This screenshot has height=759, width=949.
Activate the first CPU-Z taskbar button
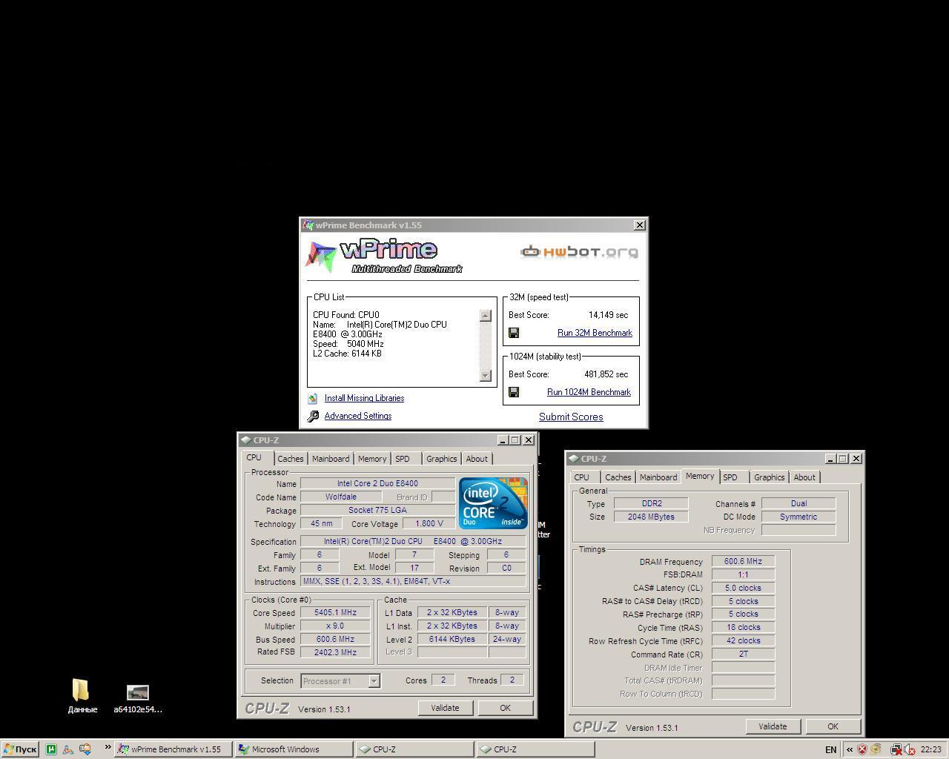click(x=414, y=749)
